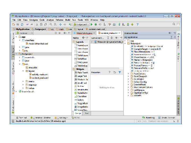Screen dimensions: 191x143
Task: Toggle the Structure side tool window
Action: coord(13,68)
